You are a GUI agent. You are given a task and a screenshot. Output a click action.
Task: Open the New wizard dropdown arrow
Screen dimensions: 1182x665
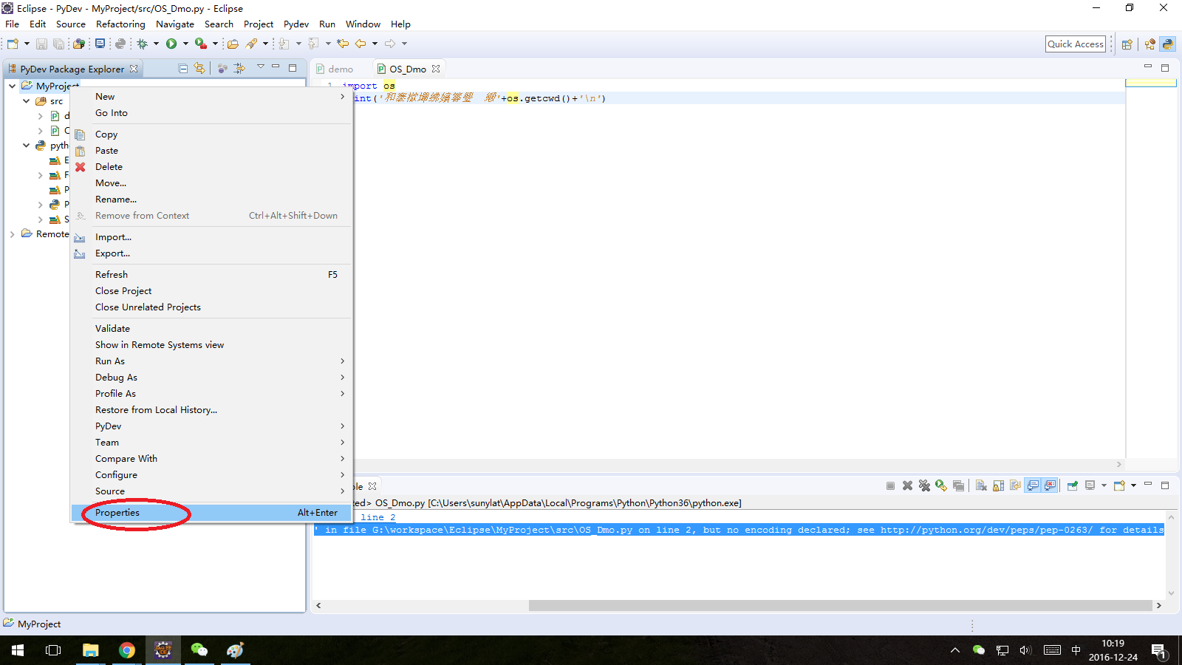point(27,44)
